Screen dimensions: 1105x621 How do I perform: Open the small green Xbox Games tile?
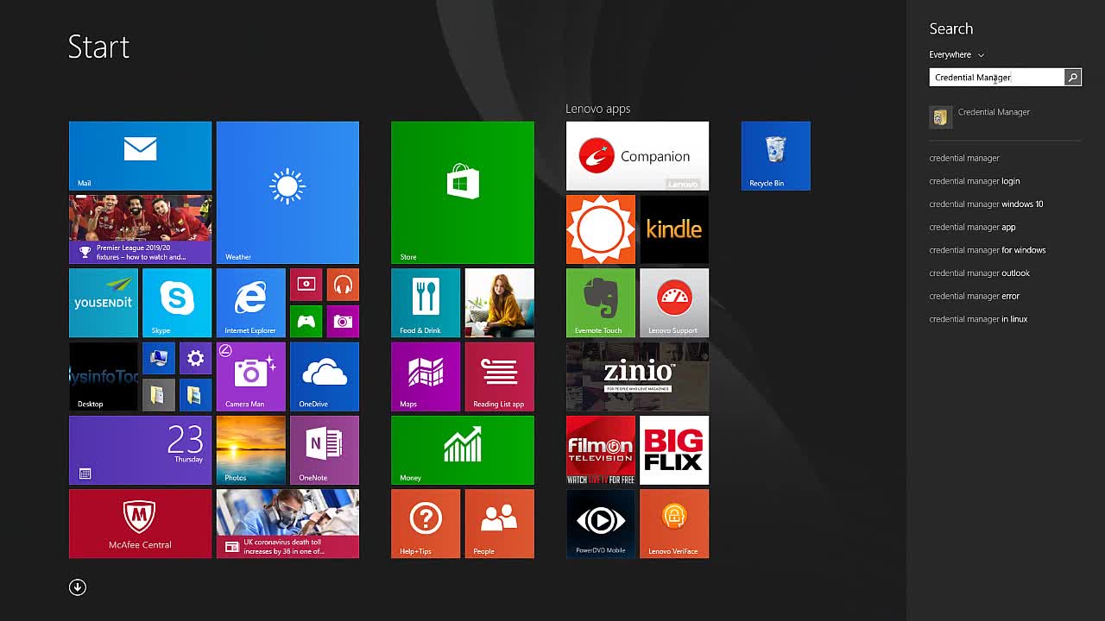(x=306, y=322)
